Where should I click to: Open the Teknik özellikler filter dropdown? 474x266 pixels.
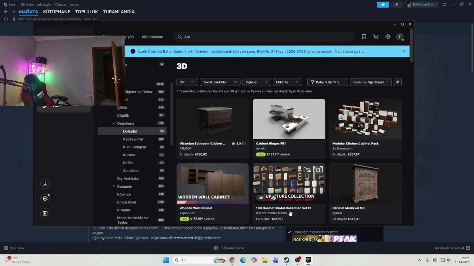pyautogui.click(x=220, y=82)
